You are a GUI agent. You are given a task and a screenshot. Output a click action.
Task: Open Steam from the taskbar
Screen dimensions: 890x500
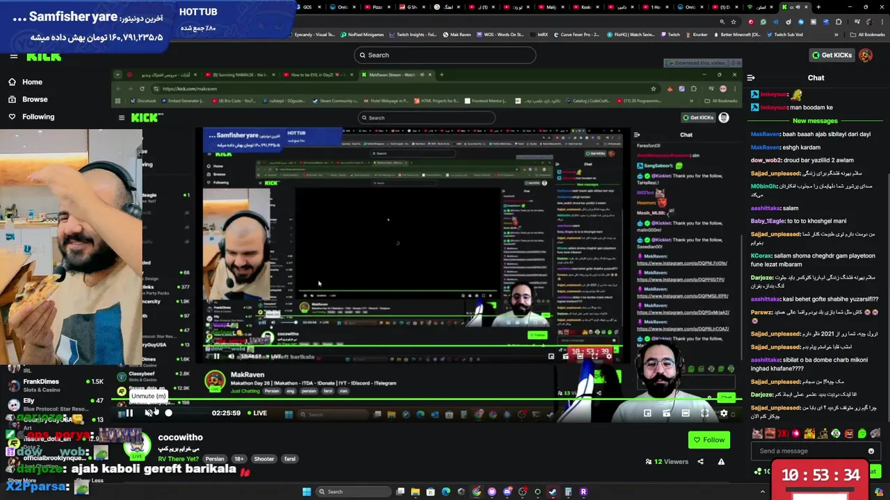(x=553, y=492)
